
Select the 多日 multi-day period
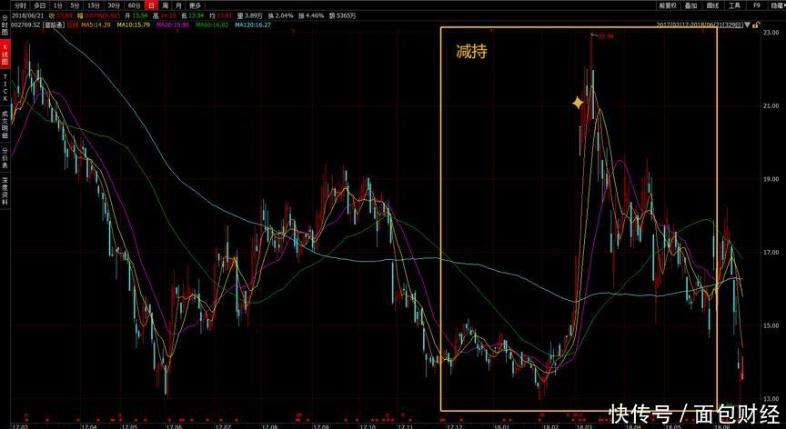(39, 5)
